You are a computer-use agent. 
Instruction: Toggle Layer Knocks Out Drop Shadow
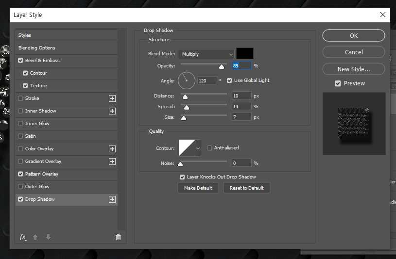click(x=182, y=177)
